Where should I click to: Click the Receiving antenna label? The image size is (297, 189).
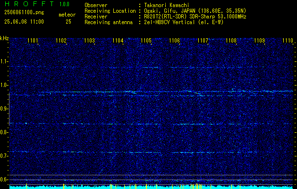(x=109, y=22)
